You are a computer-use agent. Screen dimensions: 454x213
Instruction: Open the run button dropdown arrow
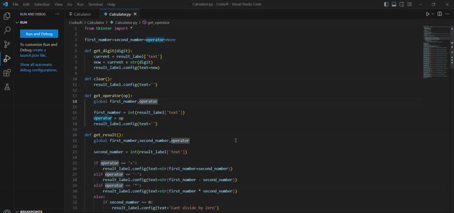(x=433, y=14)
